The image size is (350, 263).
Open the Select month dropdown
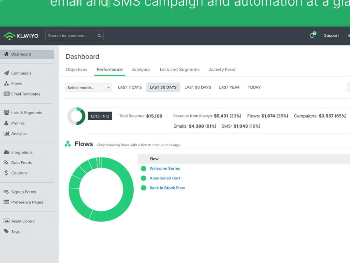(x=88, y=87)
